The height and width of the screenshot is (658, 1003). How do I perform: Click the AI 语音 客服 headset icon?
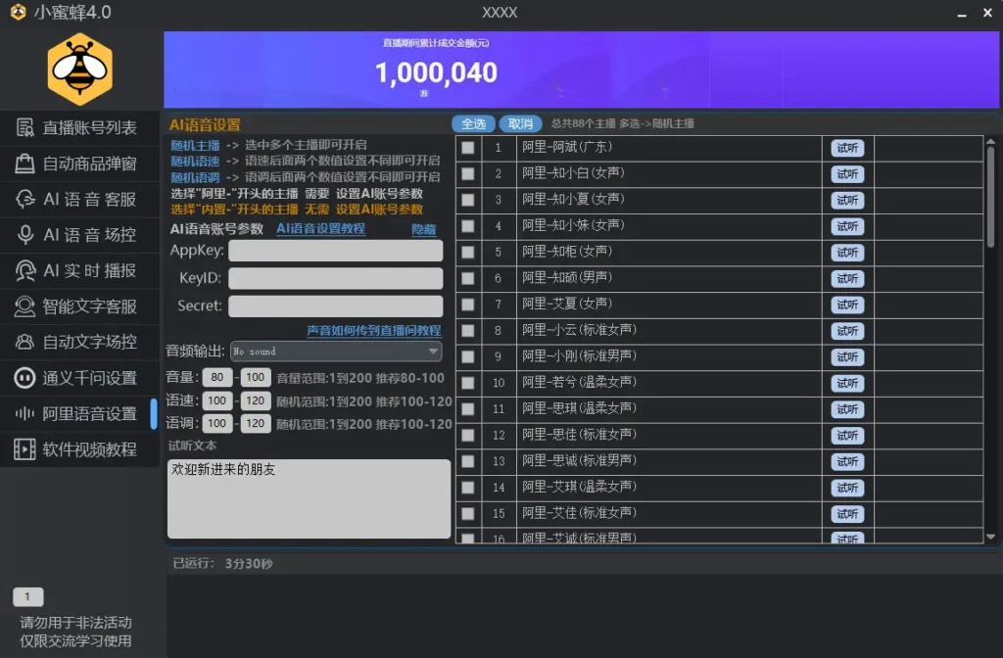24,199
